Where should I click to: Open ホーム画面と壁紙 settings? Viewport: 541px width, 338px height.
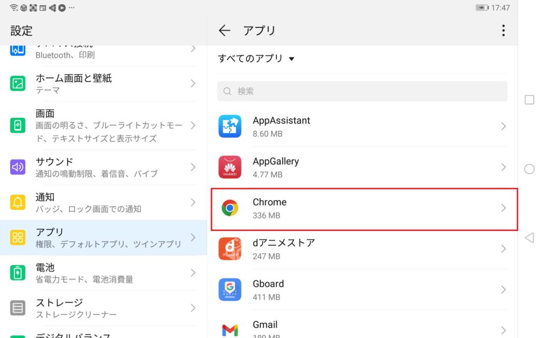pyautogui.click(x=104, y=83)
